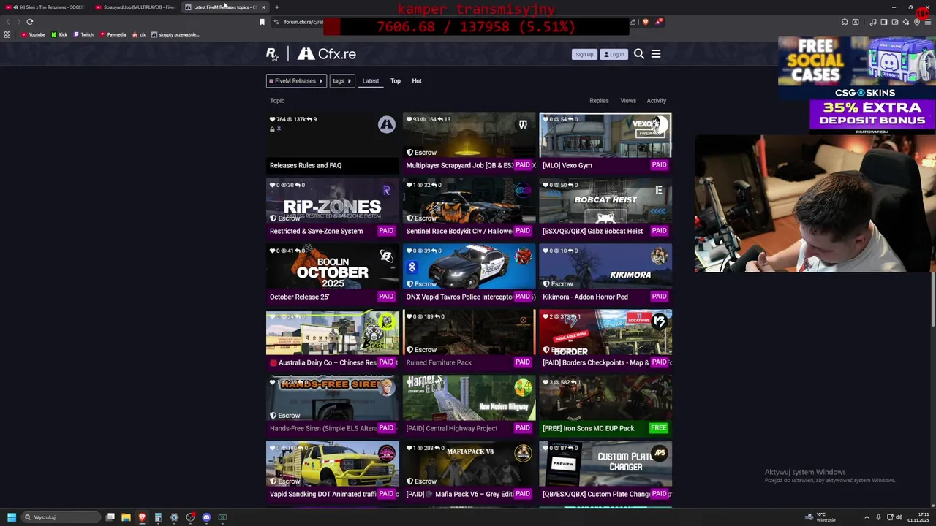936x526 pixels.
Task: Reload the page with browser refresh icon
Action: pos(30,22)
